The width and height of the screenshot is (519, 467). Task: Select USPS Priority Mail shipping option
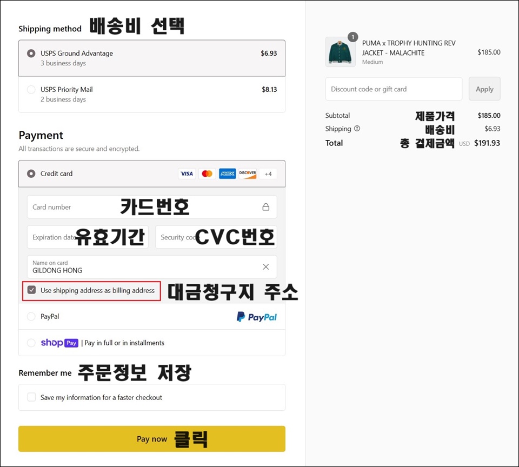coord(31,89)
